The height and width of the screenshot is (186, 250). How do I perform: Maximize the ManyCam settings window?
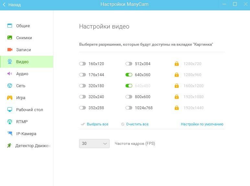point(235,4)
